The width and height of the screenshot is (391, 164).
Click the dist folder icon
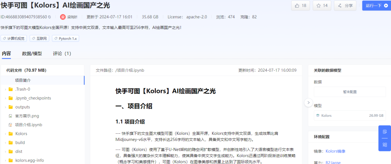(10, 152)
